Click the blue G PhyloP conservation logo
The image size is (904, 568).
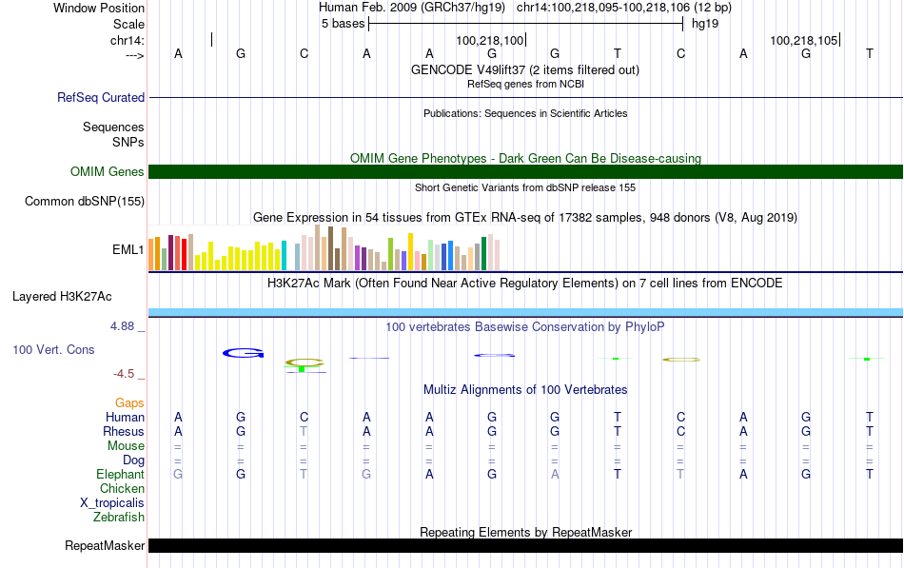(244, 353)
